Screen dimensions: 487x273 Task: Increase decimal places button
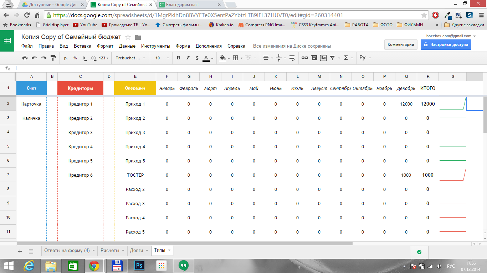93,58
